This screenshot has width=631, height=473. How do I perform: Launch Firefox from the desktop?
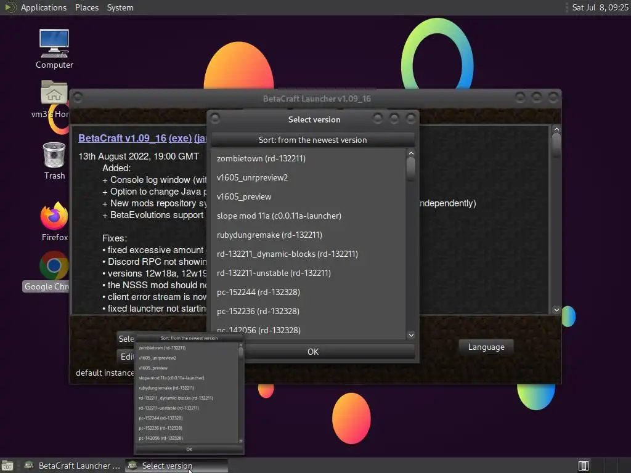tap(54, 221)
